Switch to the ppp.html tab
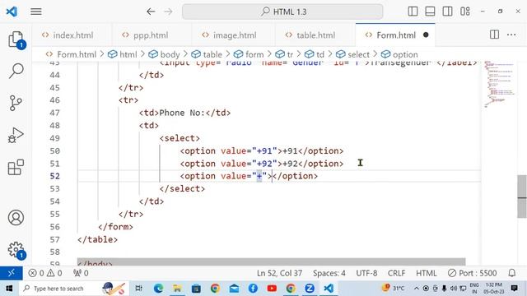This screenshot has height=296, width=527. [x=151, y=35]
